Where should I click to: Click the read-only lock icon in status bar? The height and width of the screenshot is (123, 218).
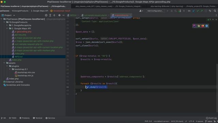click(215, 121)
